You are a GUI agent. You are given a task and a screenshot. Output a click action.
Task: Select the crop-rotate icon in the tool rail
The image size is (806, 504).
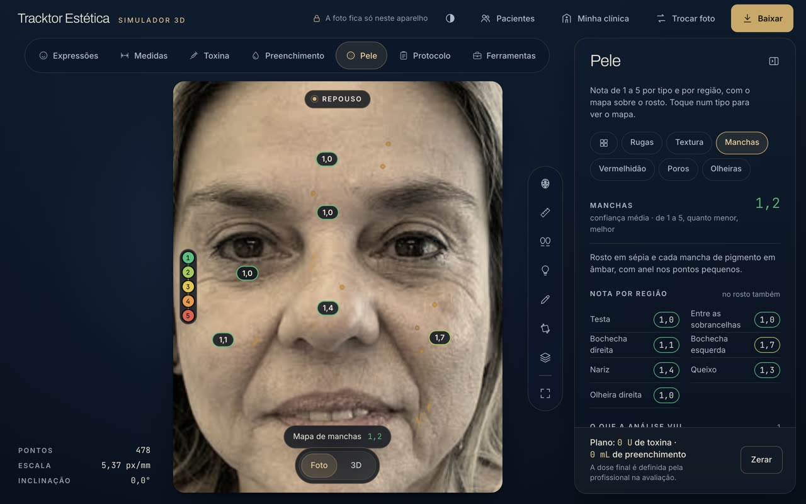(x=545, y=328)
